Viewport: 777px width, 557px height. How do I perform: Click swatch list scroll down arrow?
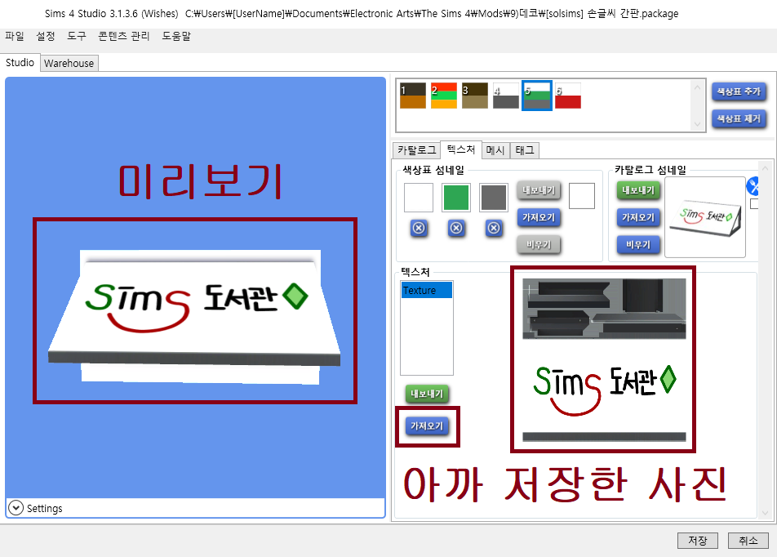(x=697, y=124)
